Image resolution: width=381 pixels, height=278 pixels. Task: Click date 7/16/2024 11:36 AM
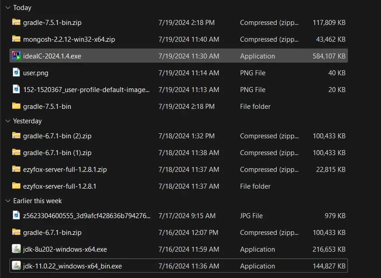click(x=189, y=266)
